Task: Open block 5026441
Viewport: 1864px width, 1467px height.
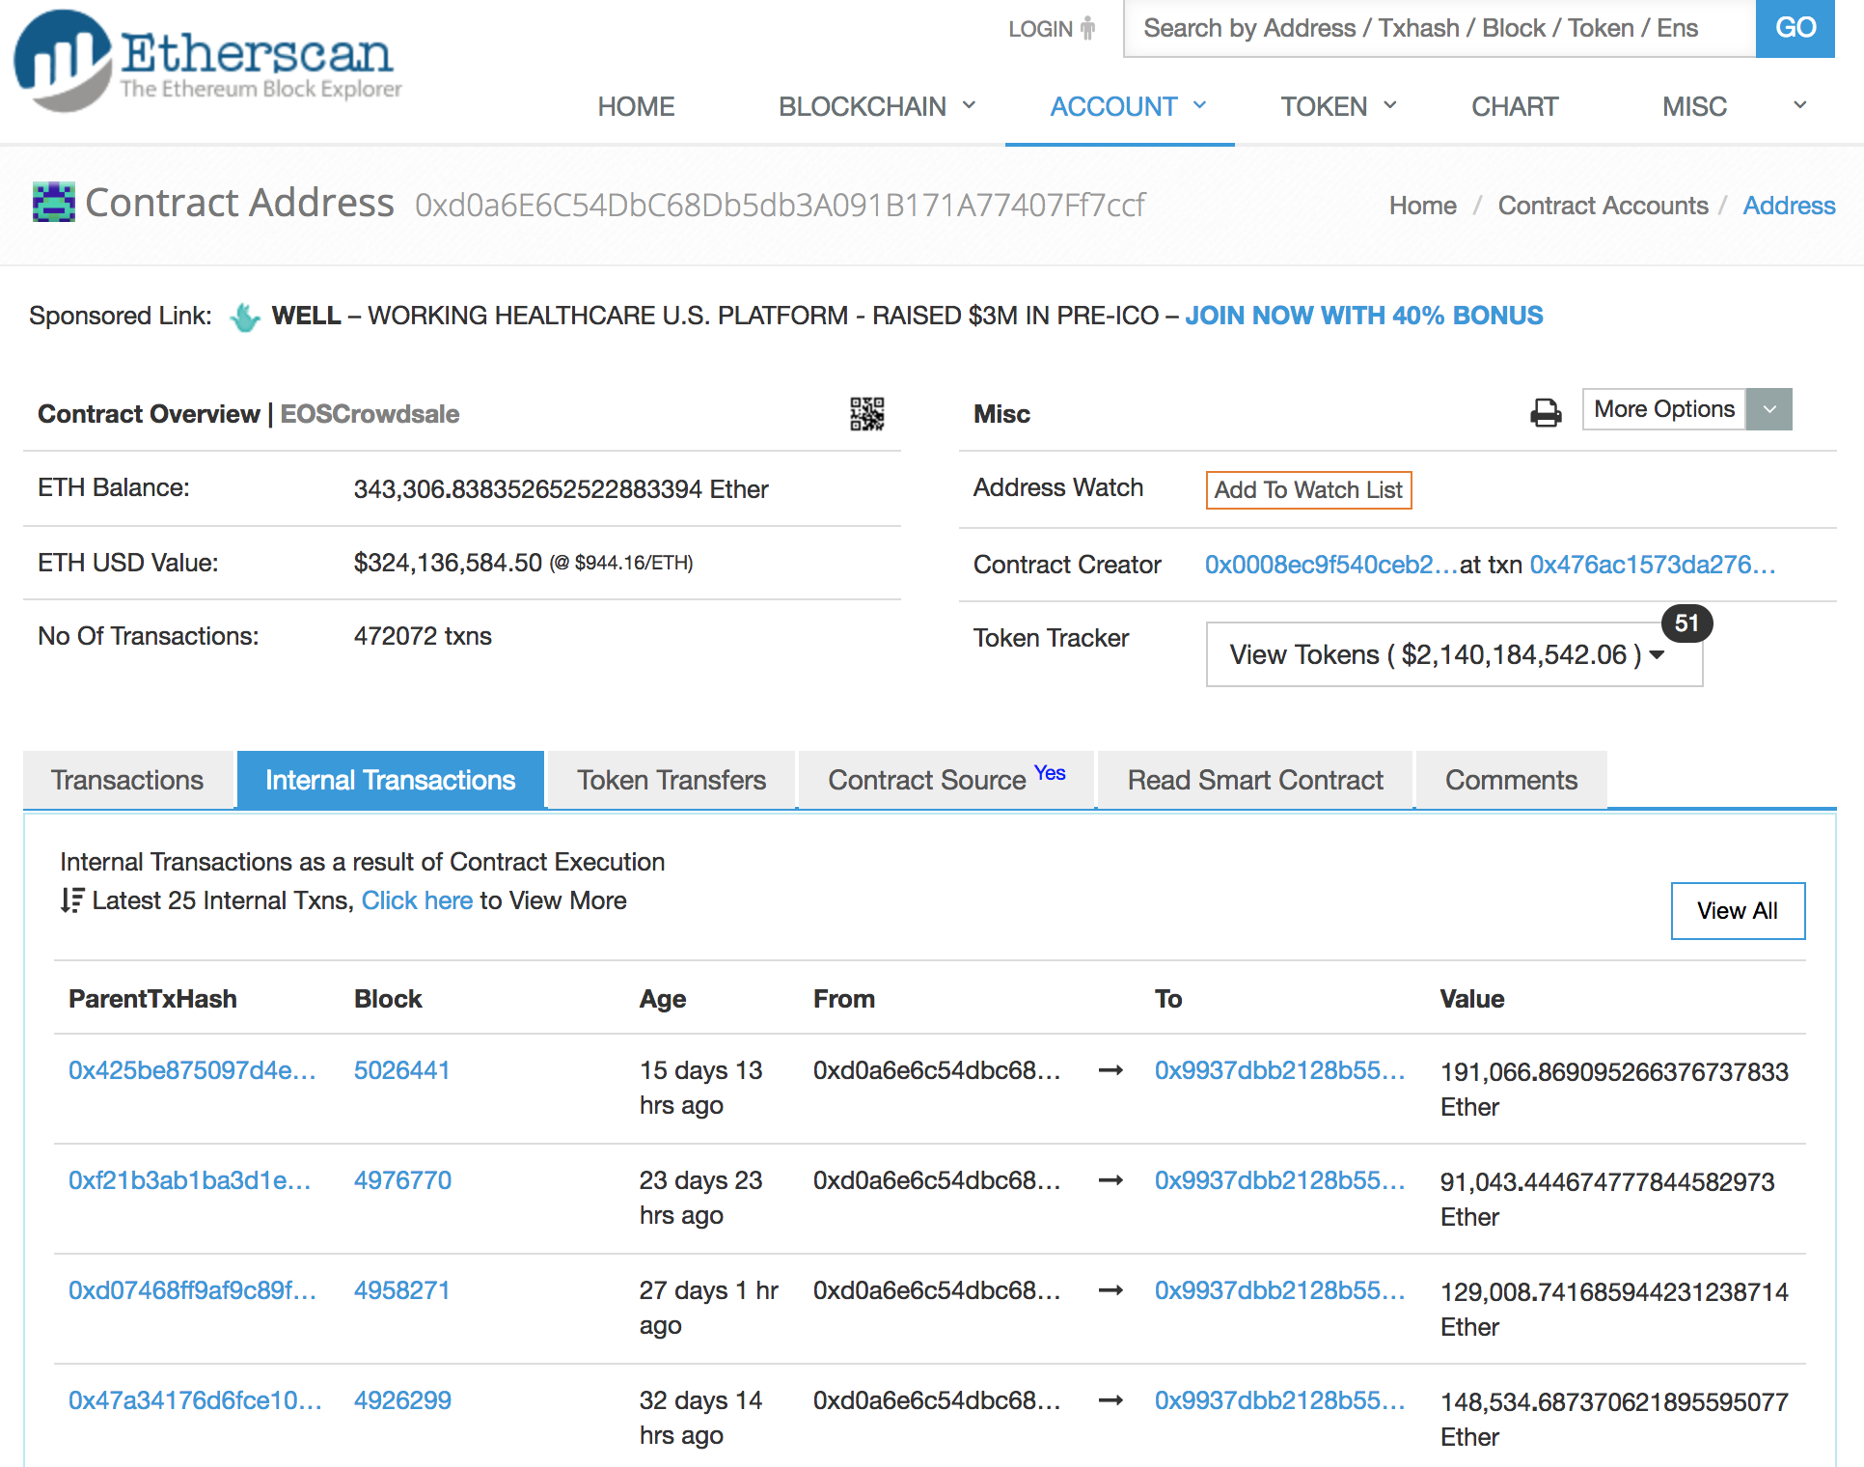Action: click(x=402, y=1070)
